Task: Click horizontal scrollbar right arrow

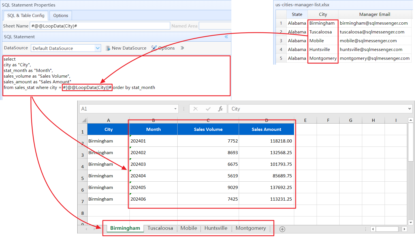Action: 404,229
